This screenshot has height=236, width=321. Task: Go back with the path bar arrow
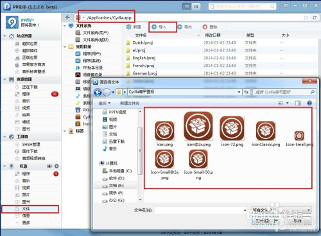(67, 17)
